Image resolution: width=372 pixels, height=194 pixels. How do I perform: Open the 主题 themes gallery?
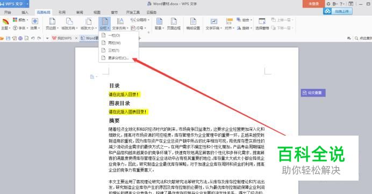click(x=5, y=24)
